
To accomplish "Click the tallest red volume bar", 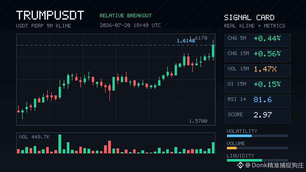I will coord(109,147).
